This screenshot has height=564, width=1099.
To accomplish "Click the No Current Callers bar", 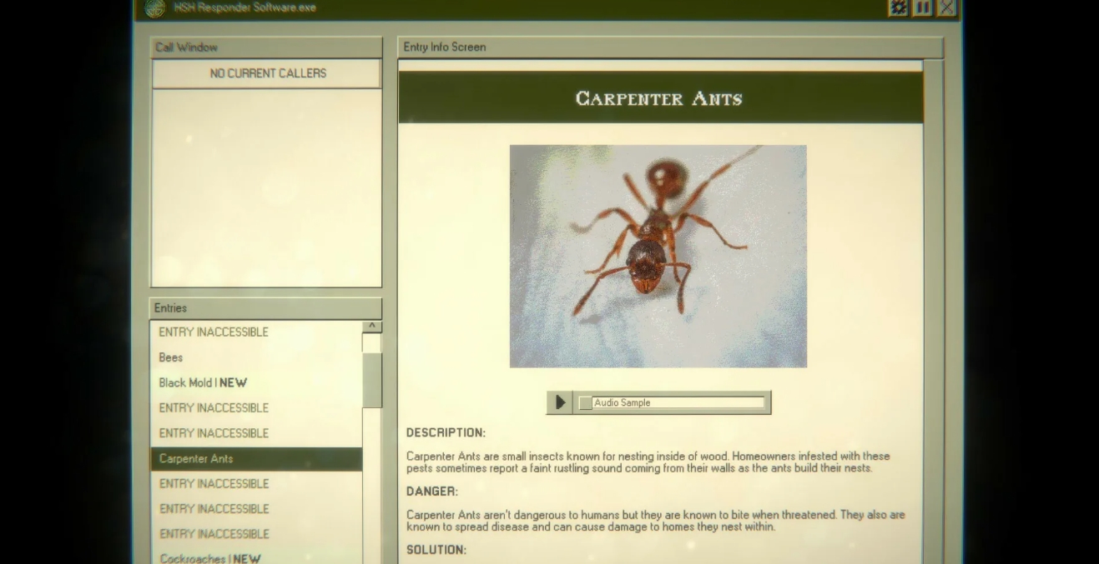I will point(267,73).
